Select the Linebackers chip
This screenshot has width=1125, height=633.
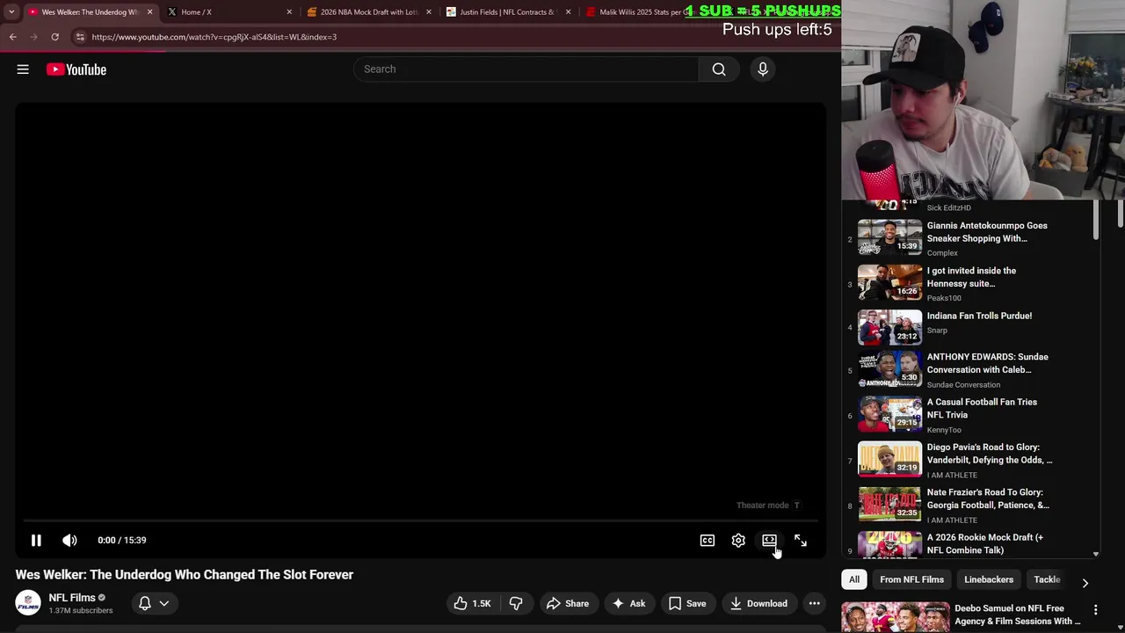click(989, 580)
